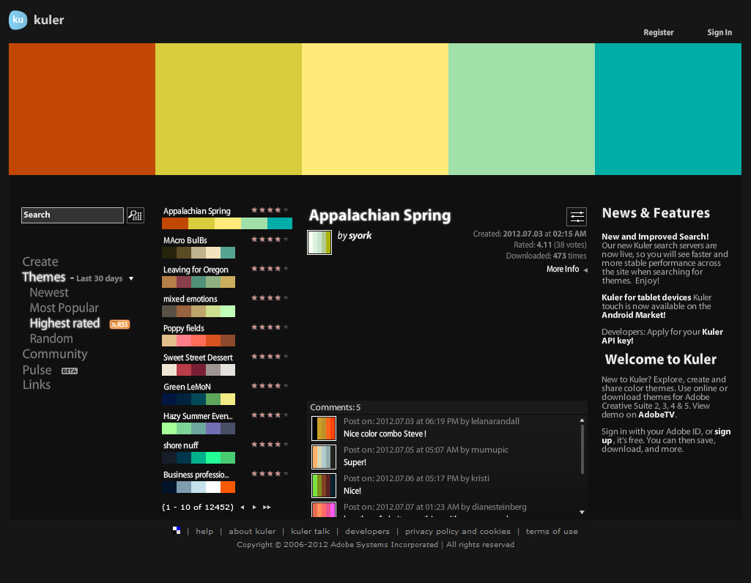751x583 pixels.
Task: Click the star rating for MAcro BulBs
Action: click(270, 239)
